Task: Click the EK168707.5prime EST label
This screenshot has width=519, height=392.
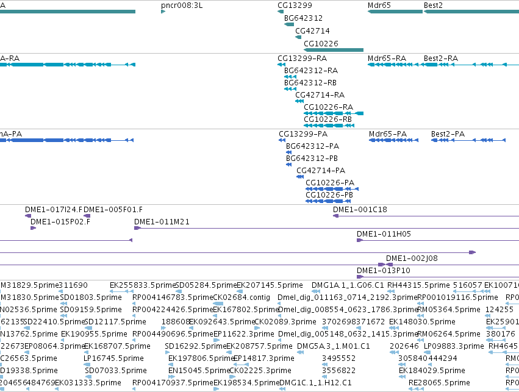Action: click(118, 347)
